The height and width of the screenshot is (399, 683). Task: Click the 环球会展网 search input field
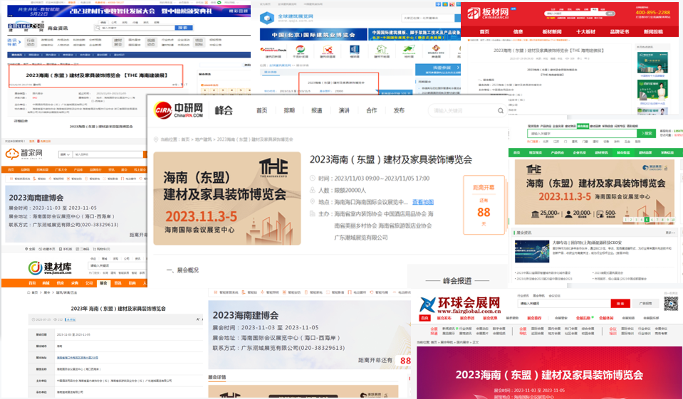click(x=563, y=303)
